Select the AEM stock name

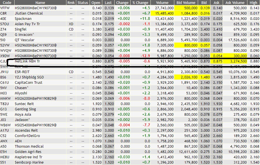[18, 141]
